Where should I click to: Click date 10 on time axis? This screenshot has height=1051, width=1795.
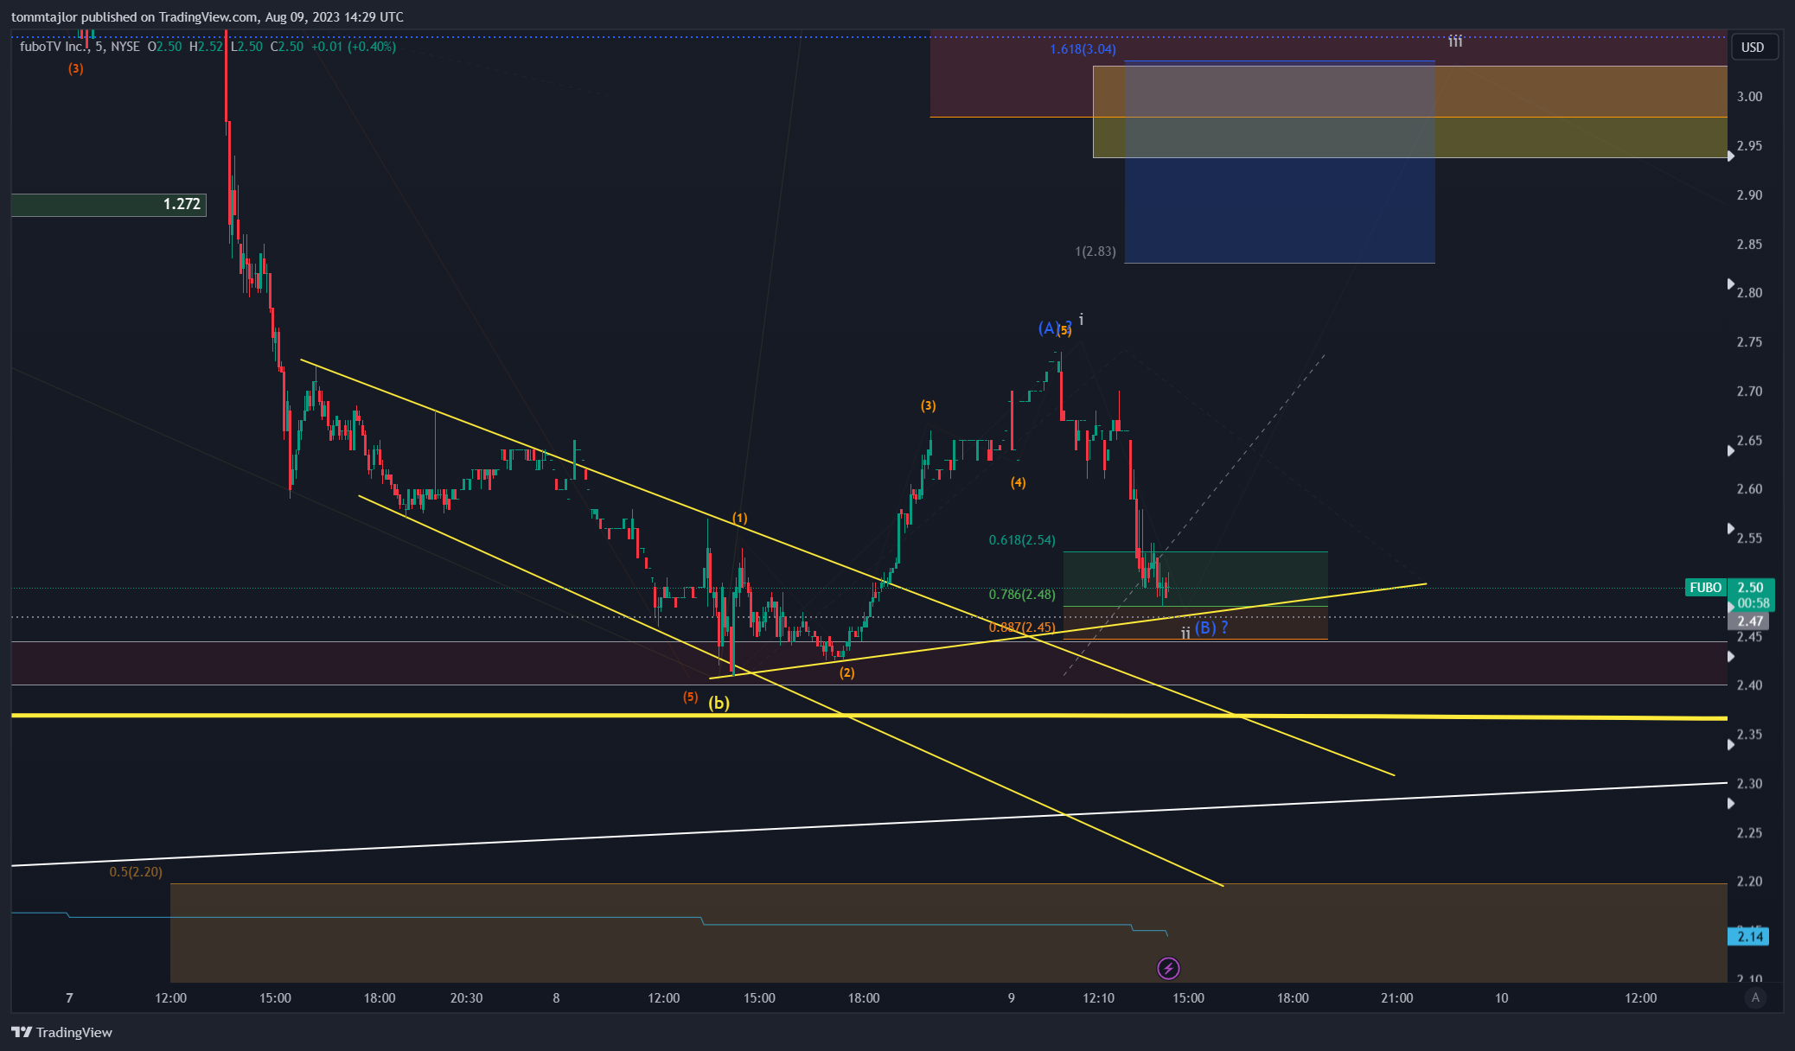click(1502, 998)
